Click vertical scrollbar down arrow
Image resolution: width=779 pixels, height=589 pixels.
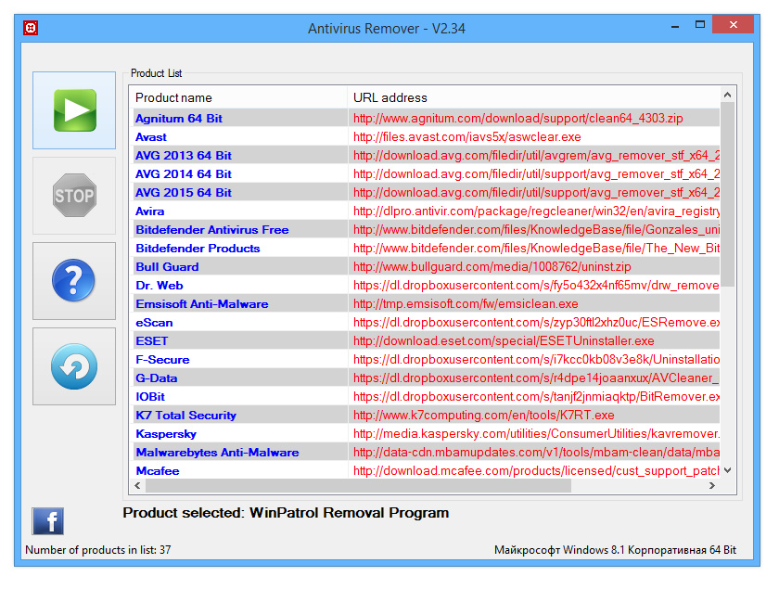click(x=727, y=470)
